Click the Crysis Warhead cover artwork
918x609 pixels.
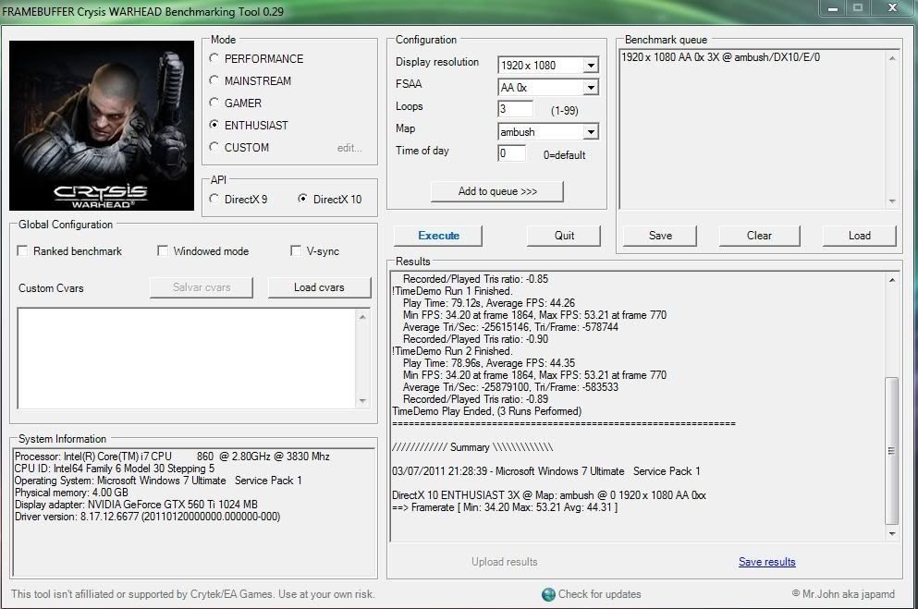click(x=102, y=125)
